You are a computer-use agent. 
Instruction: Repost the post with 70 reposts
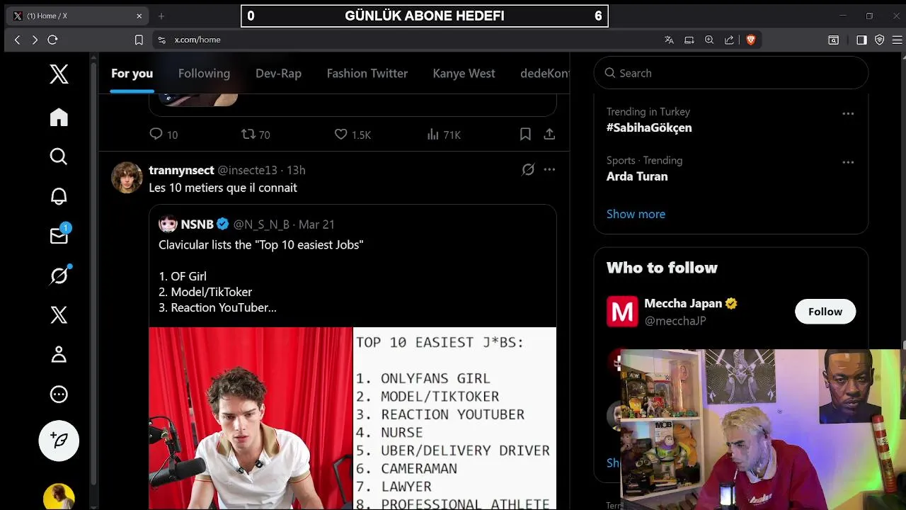pyautogui.click(x=256, y=135)
